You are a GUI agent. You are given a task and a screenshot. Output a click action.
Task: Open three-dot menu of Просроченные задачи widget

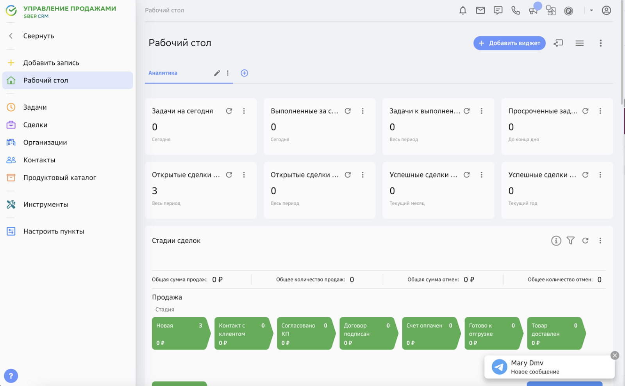point(600,111)
